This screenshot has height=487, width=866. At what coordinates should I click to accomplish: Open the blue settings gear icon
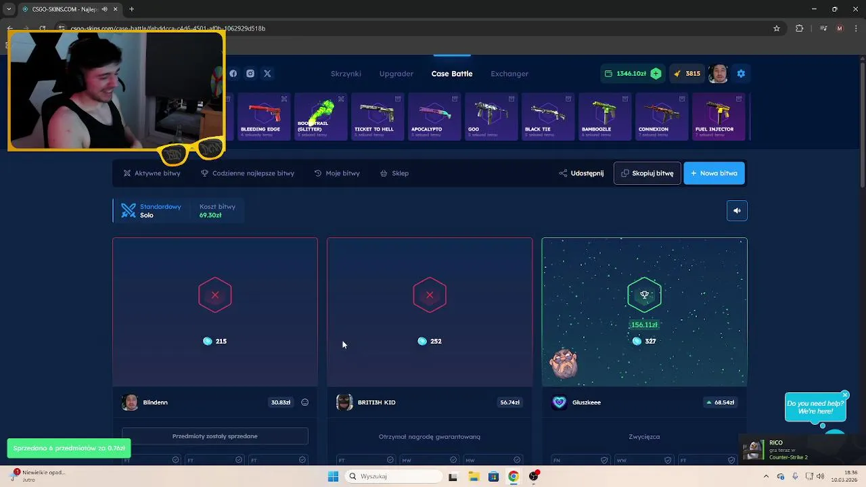tap(741, 74)
